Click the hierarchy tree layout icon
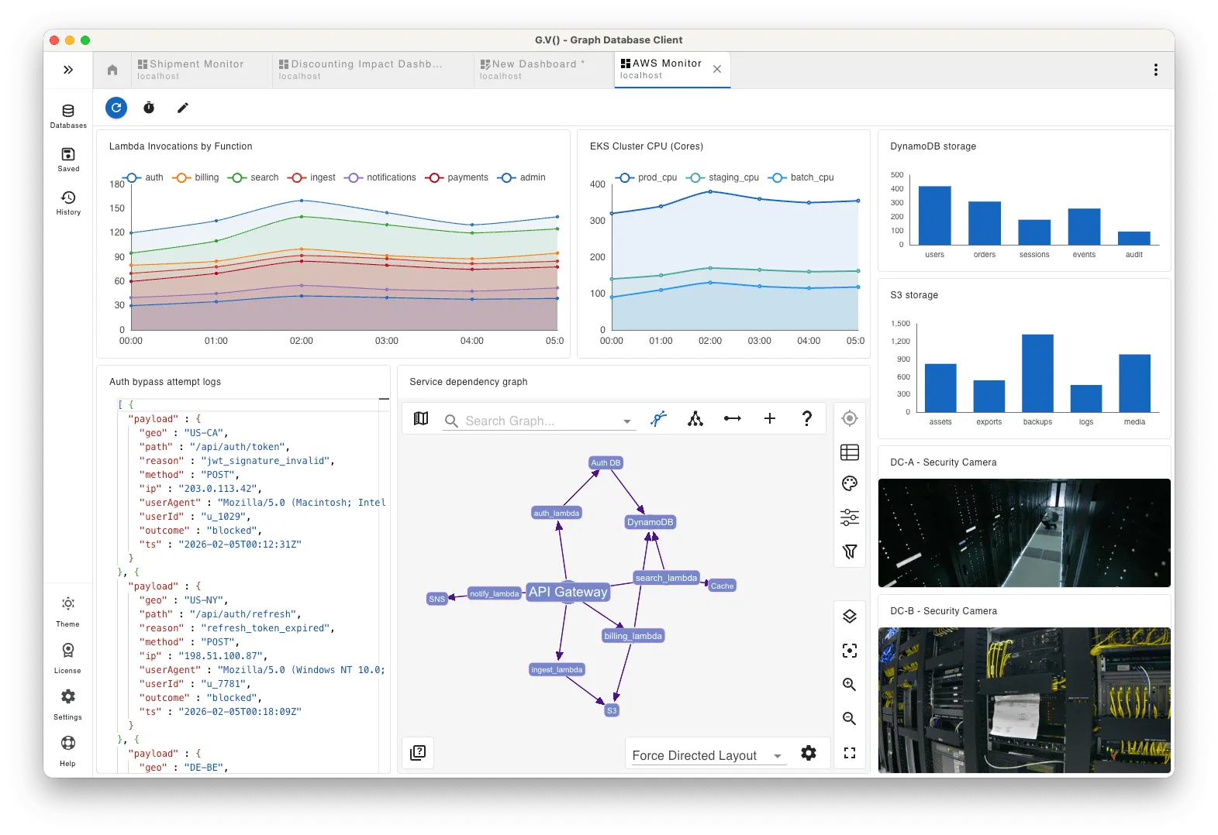1218x835 pixels. (695, 418)
